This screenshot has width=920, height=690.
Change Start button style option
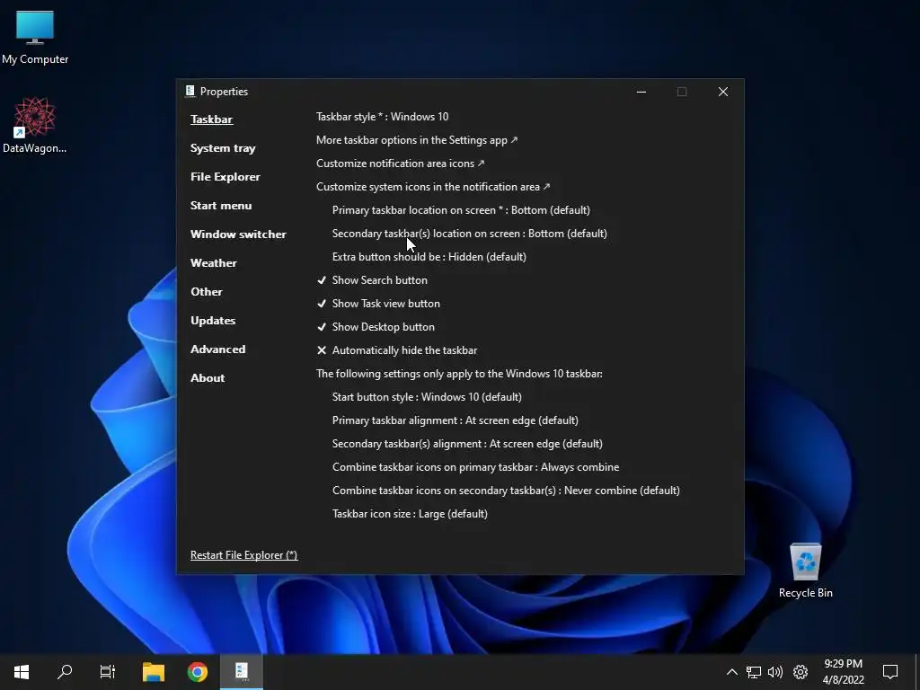(427, 397)
